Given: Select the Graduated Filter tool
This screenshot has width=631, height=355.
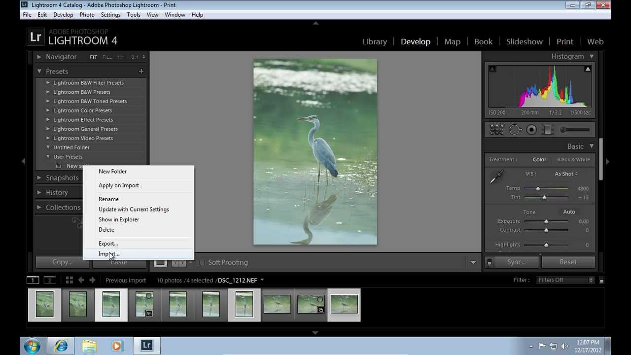Looking at the screenshot, I should (548, 130).
